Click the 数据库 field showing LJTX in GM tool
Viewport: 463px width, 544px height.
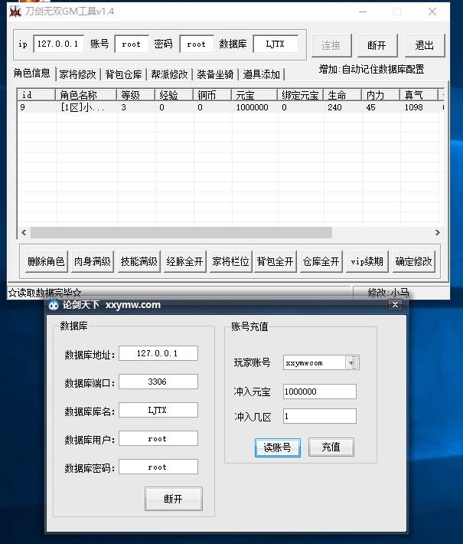pos(276,44)
